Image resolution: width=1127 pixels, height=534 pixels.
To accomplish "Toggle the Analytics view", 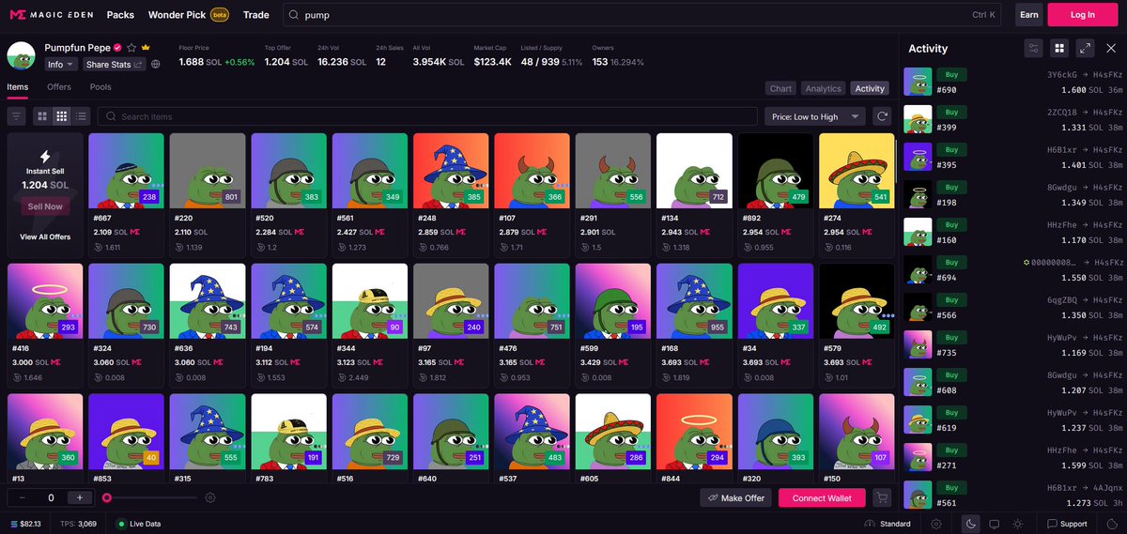I will click(x=823, y=88).
